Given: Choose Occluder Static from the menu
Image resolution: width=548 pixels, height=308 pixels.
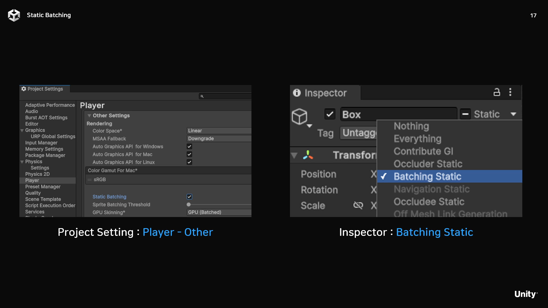Looking at the screenshot, I should point(428,164).
